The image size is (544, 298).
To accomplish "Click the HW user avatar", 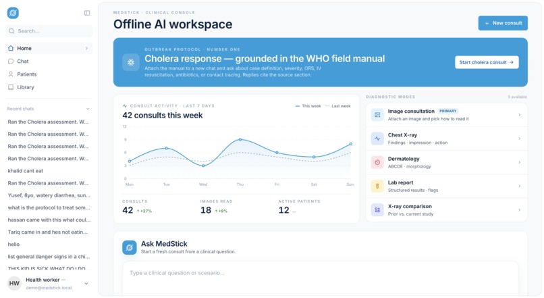I will (x=14, y=283).
